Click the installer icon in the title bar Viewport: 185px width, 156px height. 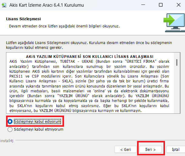point(4,5)
